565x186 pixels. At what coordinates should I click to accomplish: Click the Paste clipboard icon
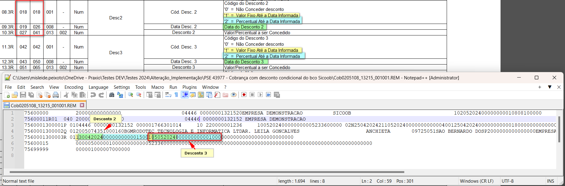83,95
